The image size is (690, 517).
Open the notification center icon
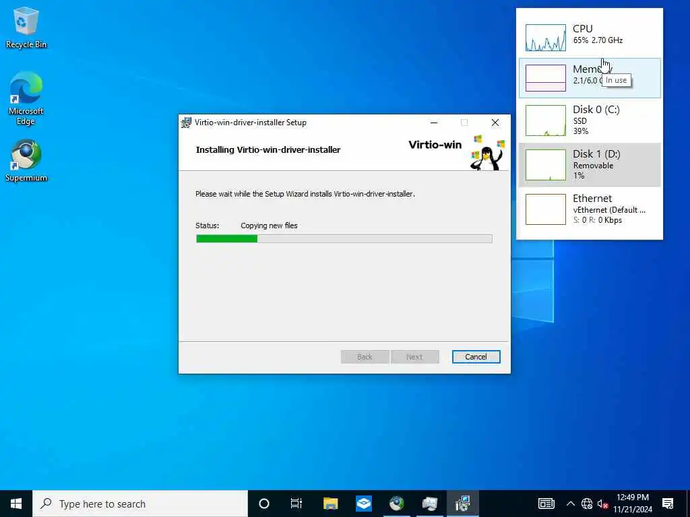pyautogui.click(x=668, y=504)
